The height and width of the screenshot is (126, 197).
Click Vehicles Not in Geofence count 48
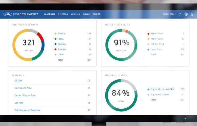tap(89, 110)
